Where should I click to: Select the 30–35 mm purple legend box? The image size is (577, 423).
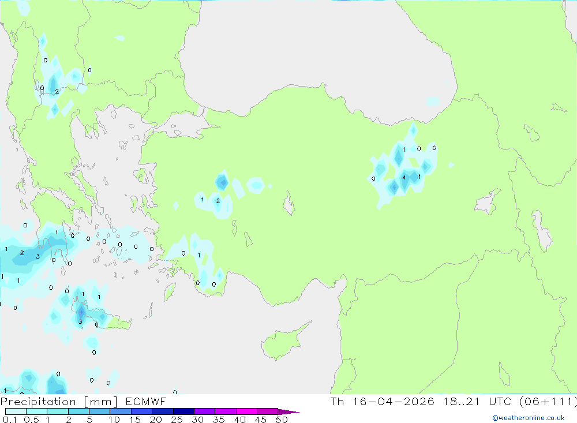[205, 411]
